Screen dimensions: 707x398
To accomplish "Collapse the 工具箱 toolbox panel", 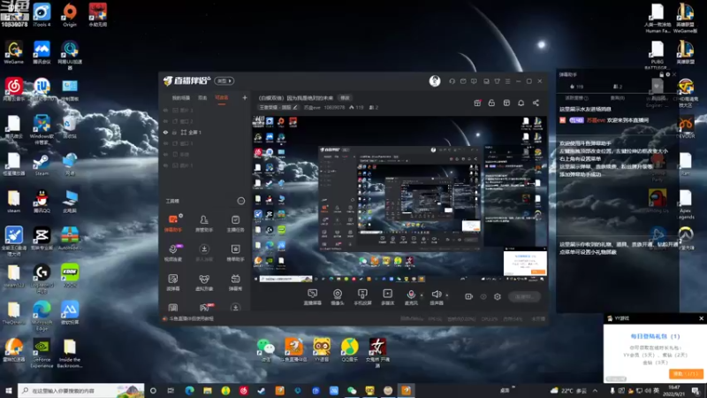I will tap(241, 201).
